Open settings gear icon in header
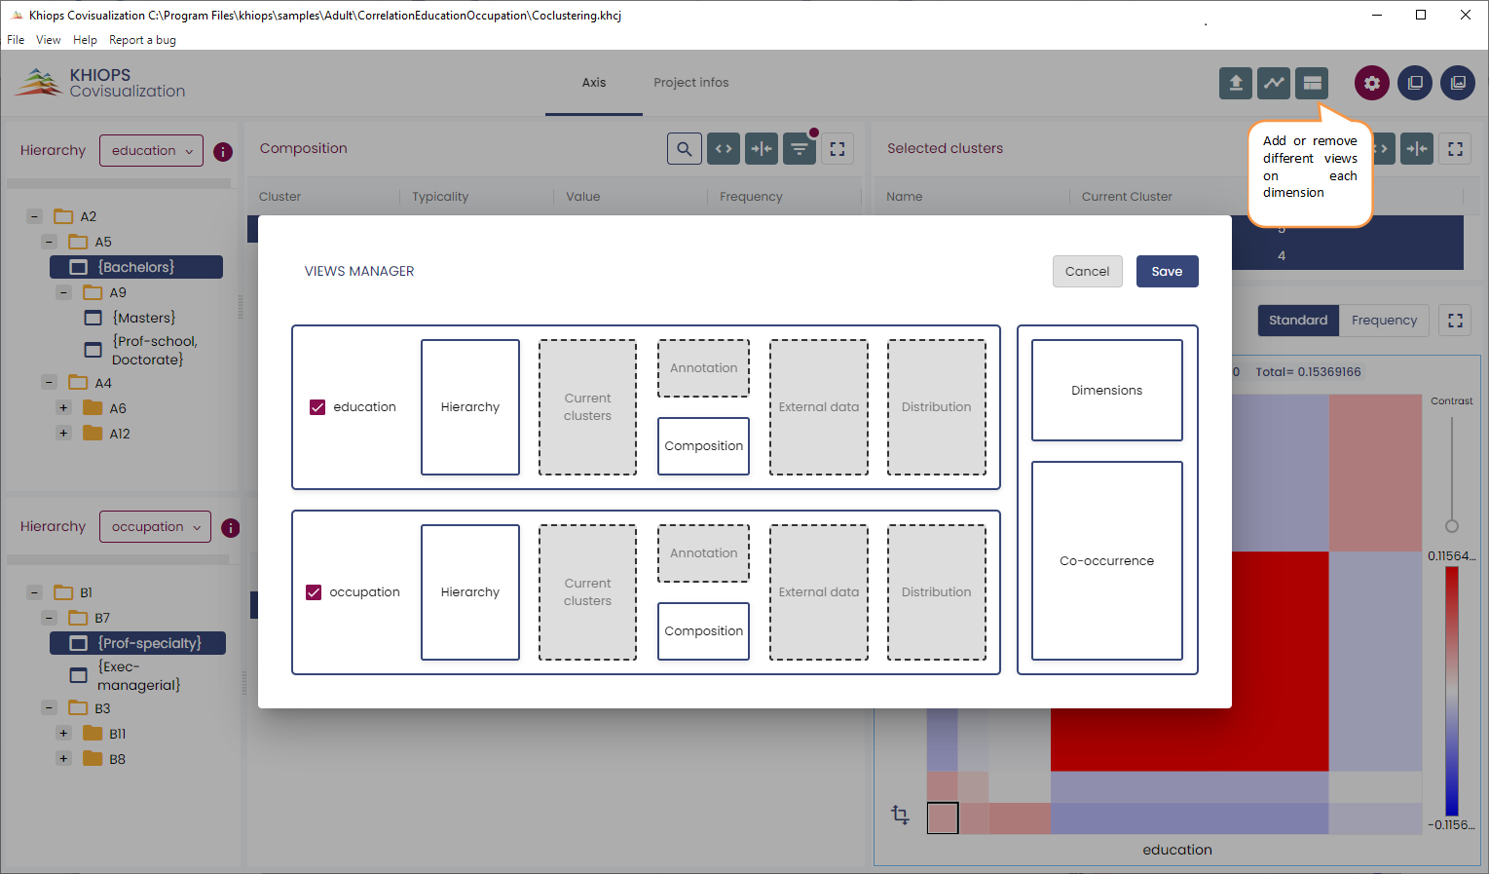The width and height of the screenshot is (1489, 874). tap(1372, 83)
